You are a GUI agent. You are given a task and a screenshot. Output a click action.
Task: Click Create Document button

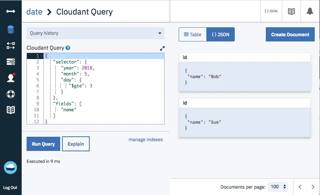click(290, 34)
